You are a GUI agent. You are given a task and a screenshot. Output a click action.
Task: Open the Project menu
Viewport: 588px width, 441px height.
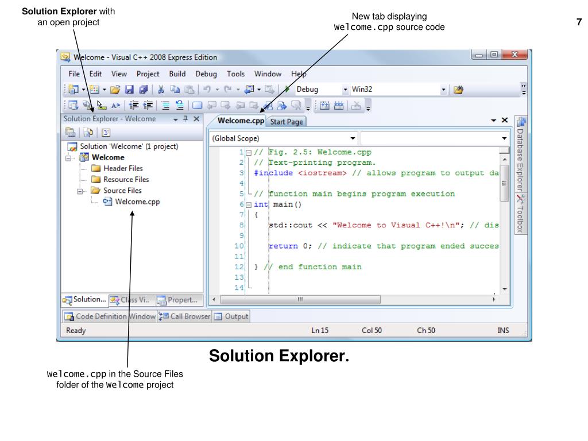(148, 74)
